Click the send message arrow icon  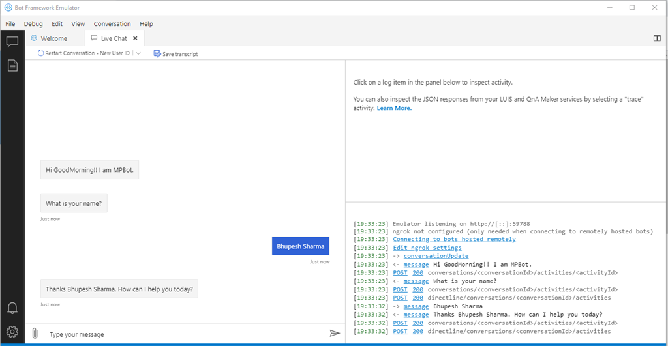pos(335,333)
